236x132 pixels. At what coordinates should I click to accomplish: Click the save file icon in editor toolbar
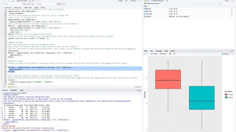pos(13,1)
